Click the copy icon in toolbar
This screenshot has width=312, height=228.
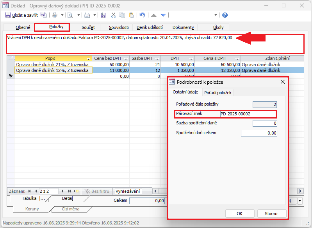(x=122, y=15)
